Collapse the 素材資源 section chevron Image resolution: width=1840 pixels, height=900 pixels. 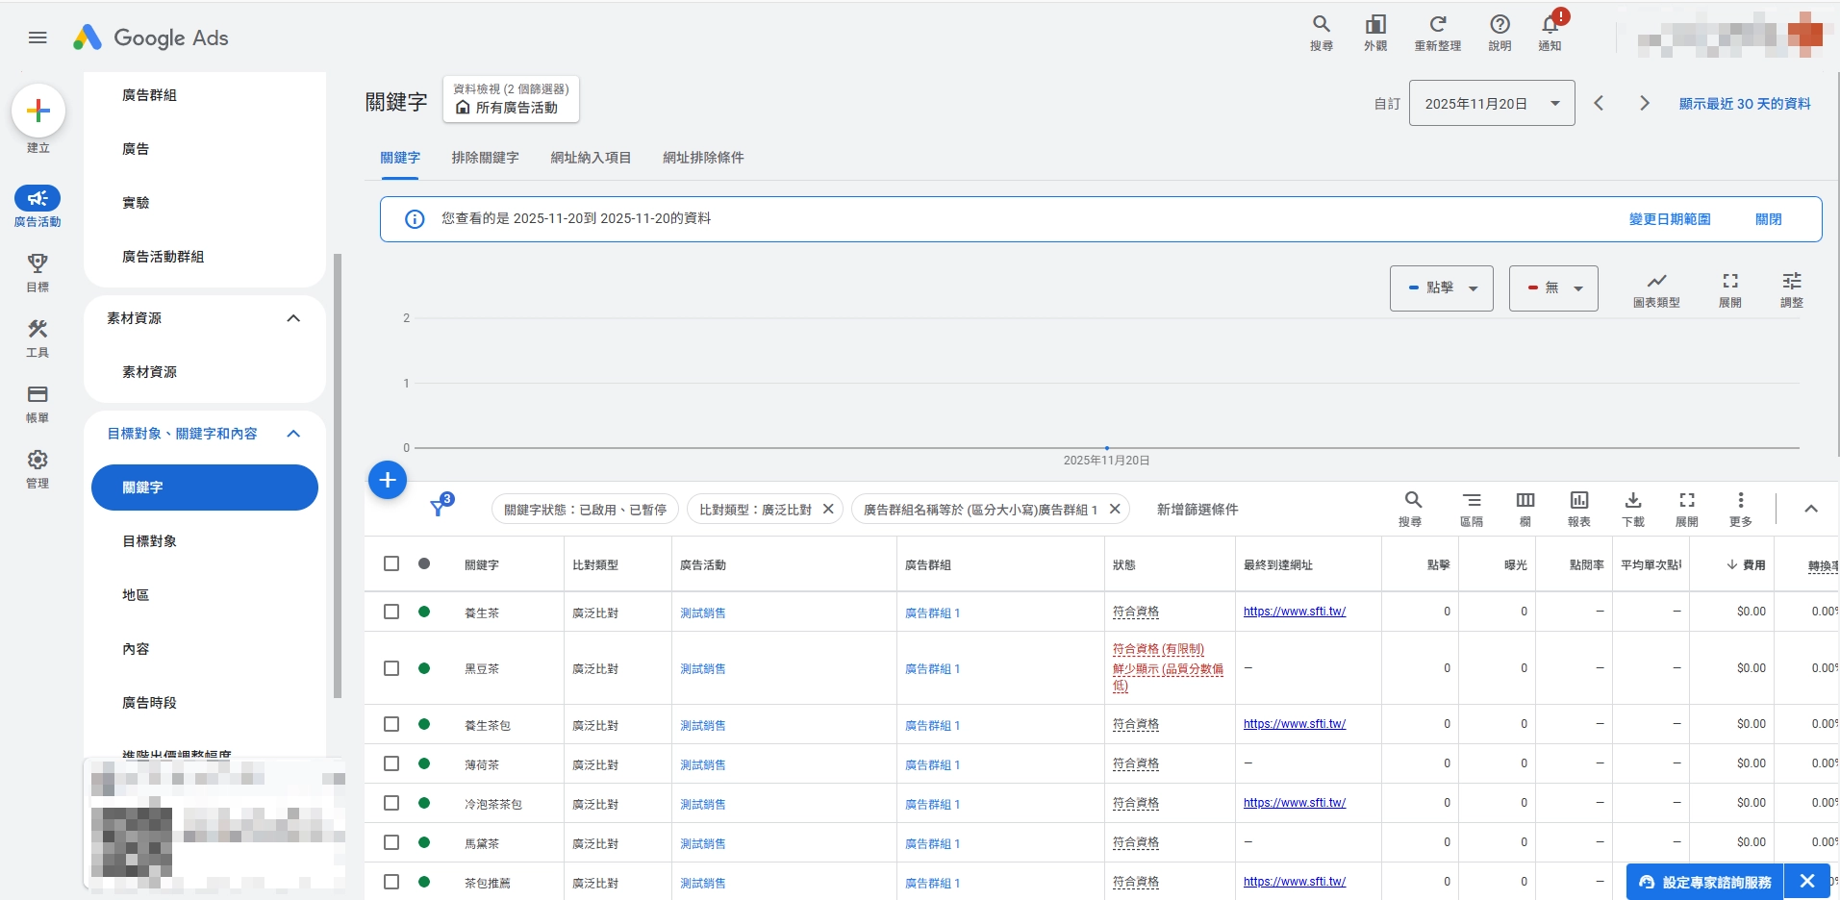click(293, 318)
